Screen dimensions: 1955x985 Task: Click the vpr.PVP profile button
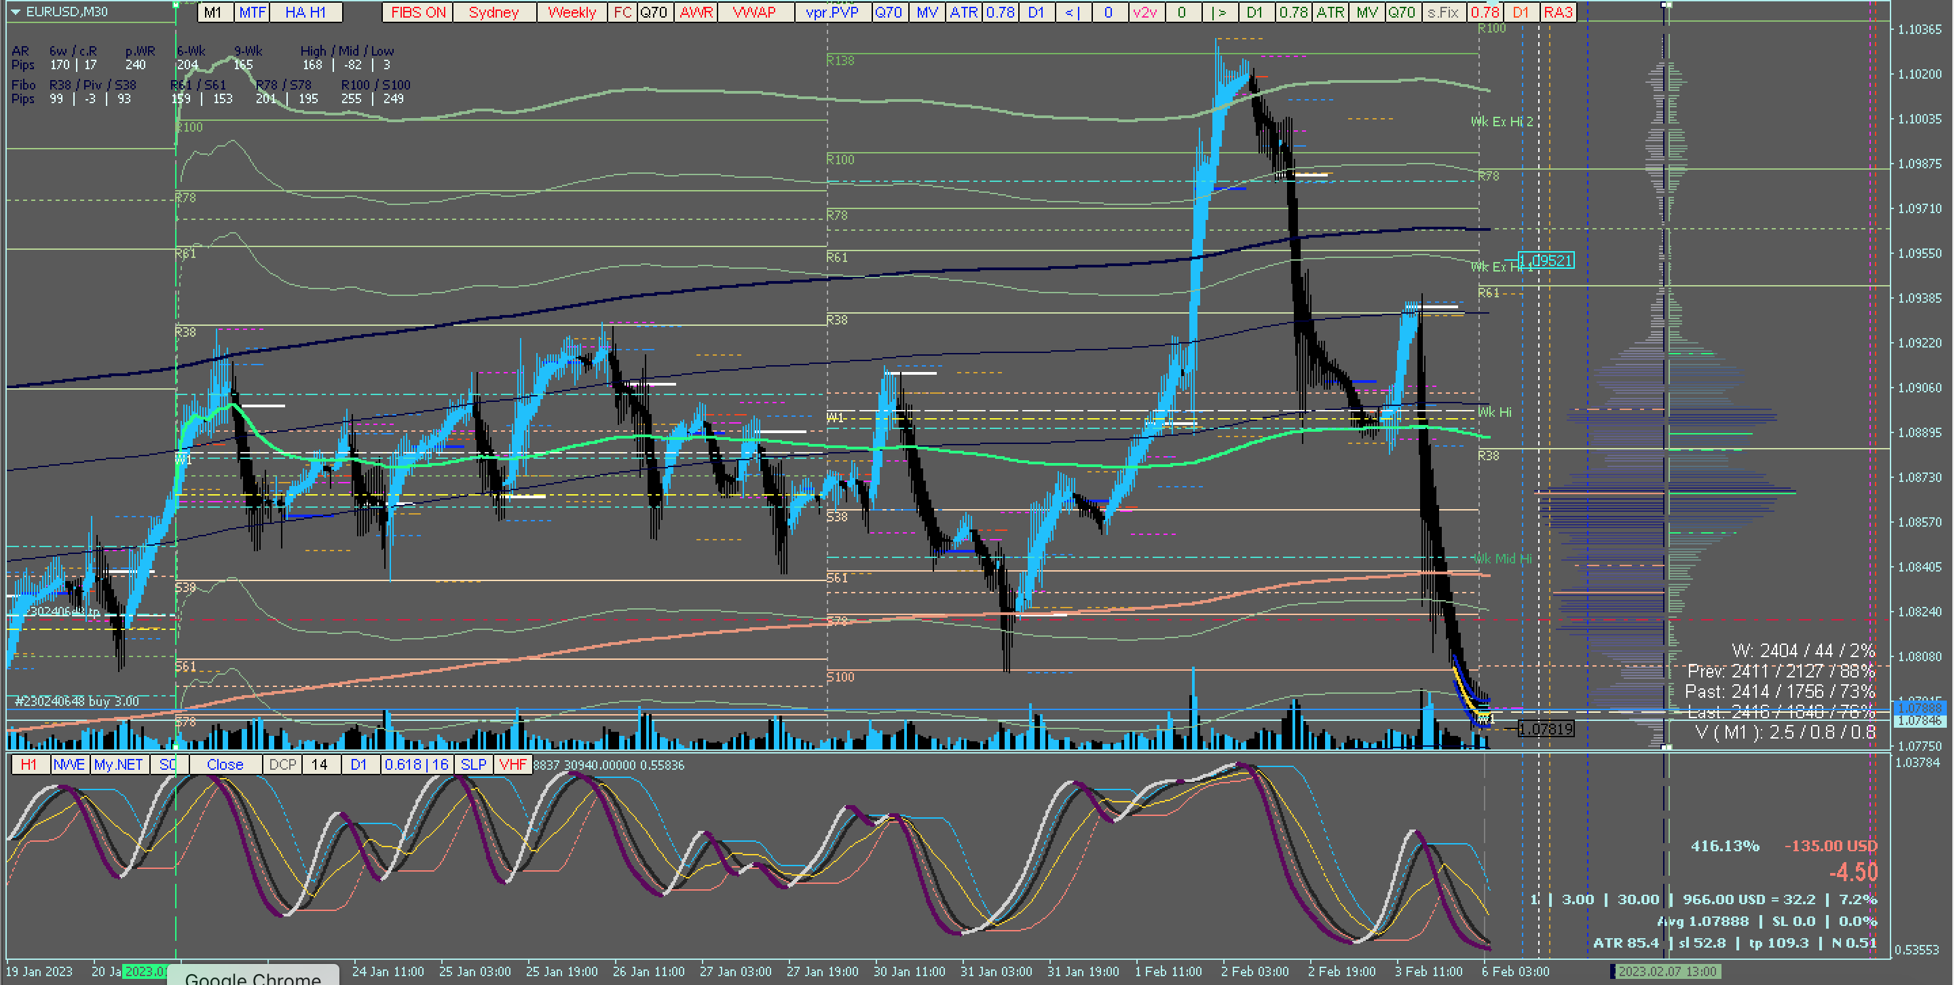pos(832,12)
